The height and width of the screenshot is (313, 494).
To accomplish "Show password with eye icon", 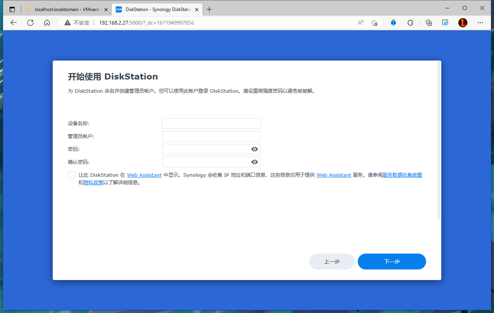I will (255, 149).
